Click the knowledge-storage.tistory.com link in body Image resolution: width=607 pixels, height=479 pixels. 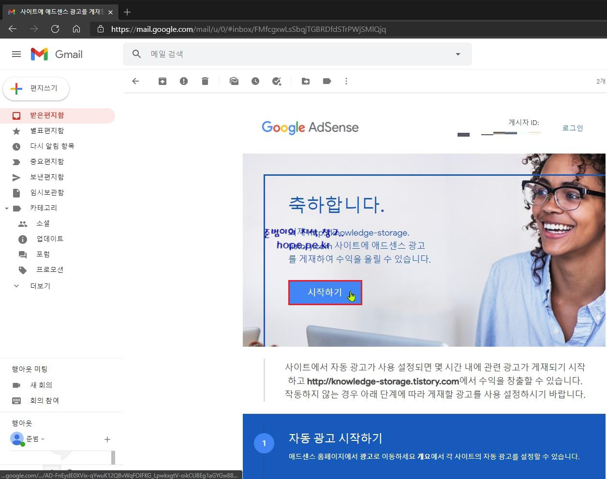[383, 381]
